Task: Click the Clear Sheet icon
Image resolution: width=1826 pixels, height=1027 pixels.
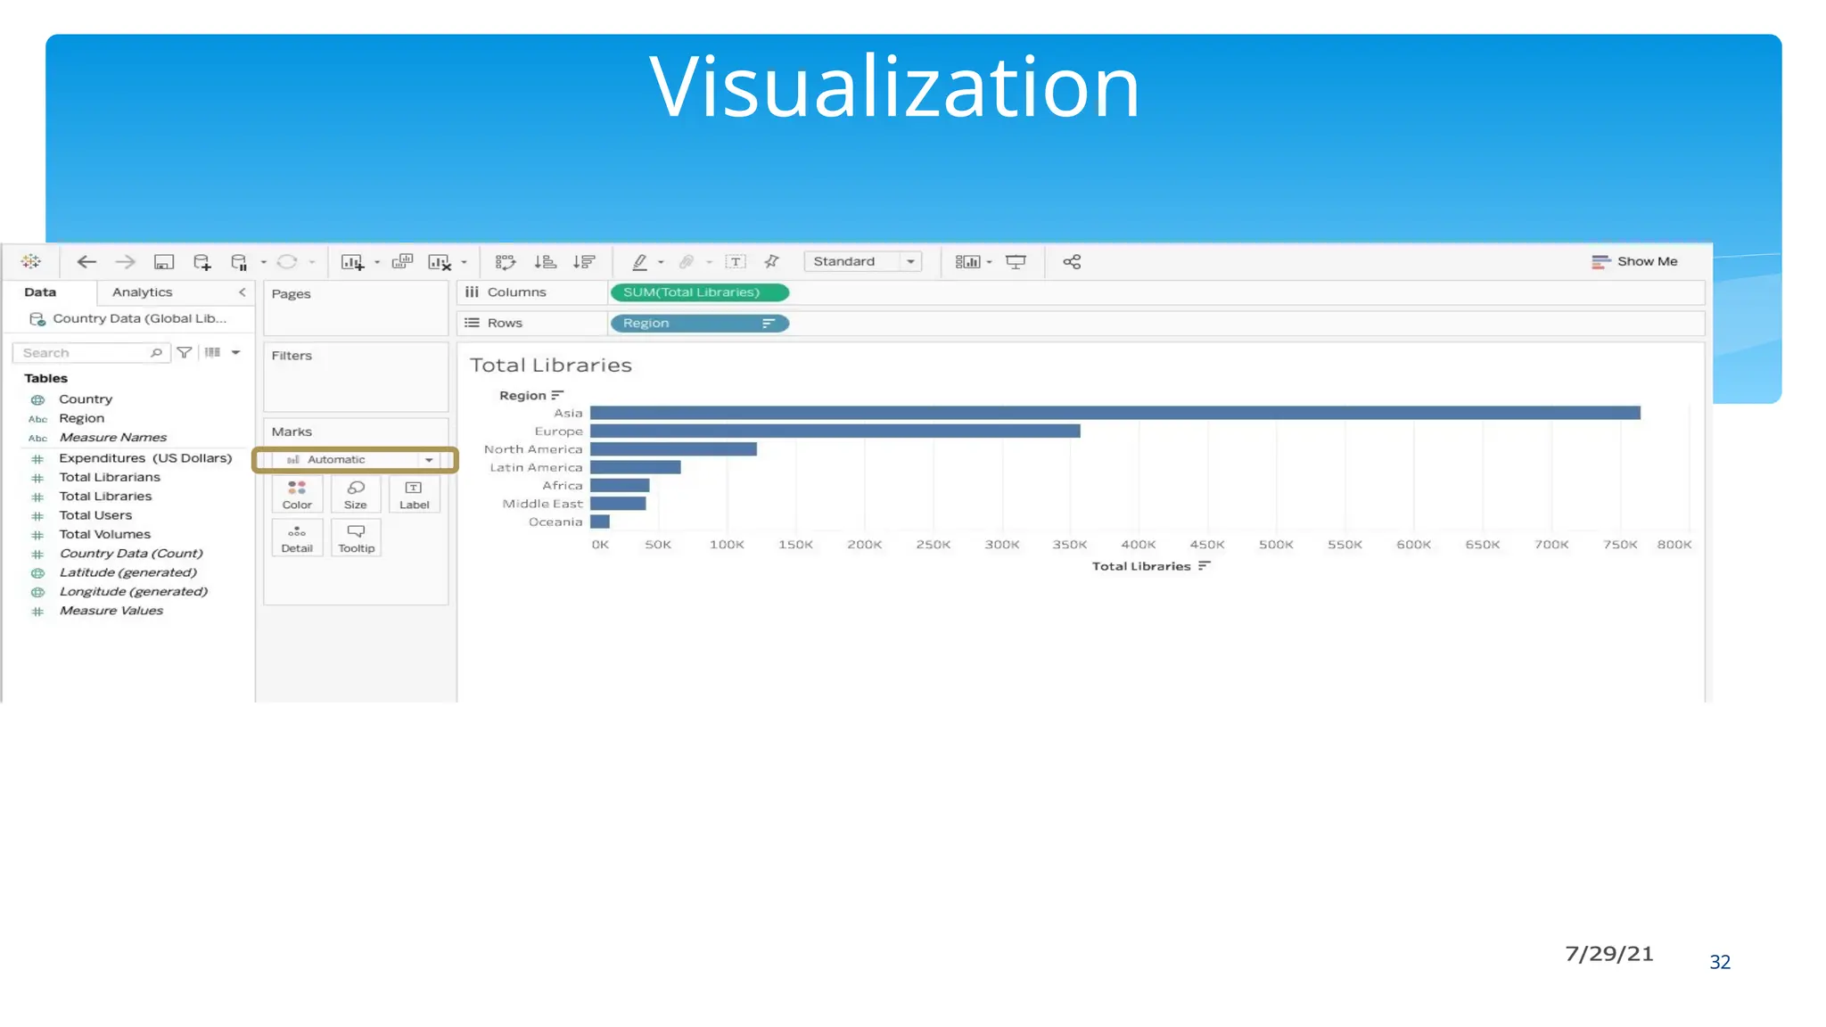Action: [x=440, y=261]
